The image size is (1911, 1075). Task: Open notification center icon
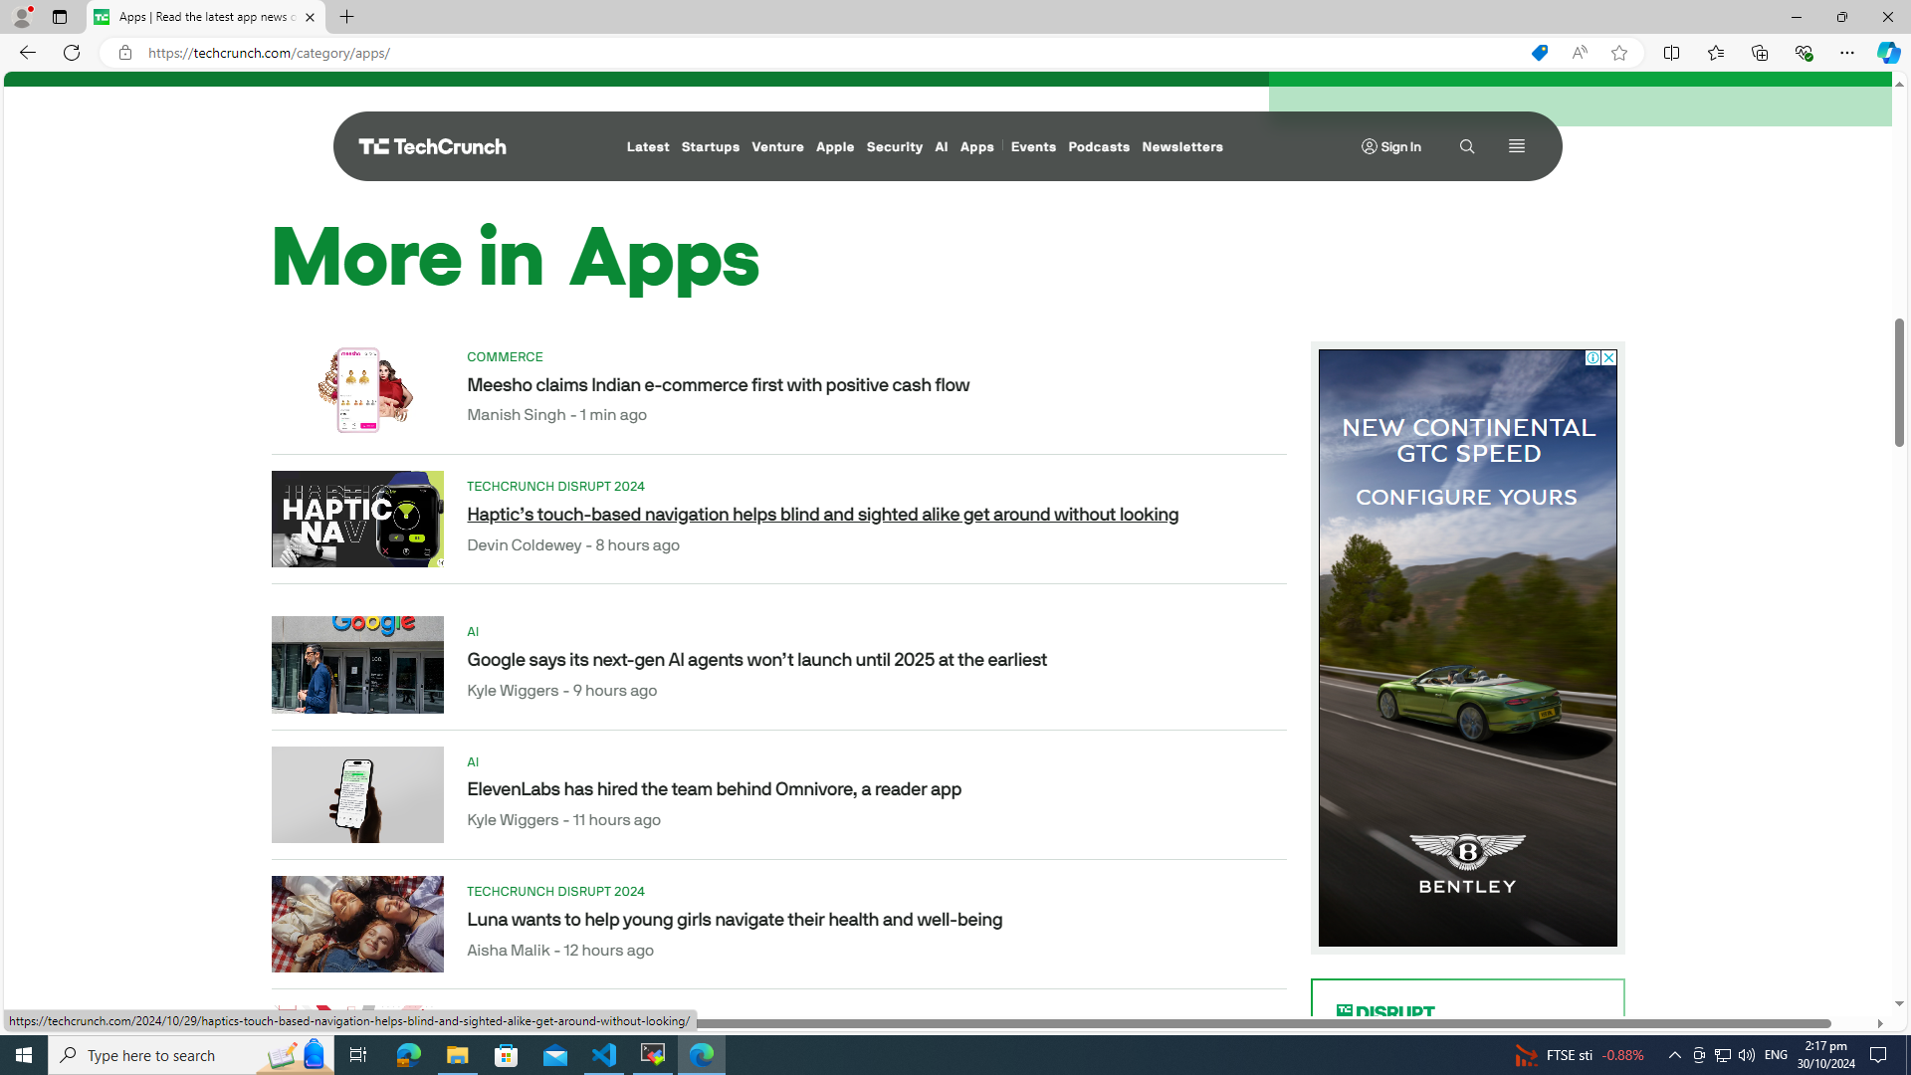pyautogui.click(x=1879, y=1055)
